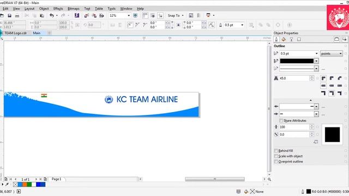Click the Import icon

coord(86,16)
